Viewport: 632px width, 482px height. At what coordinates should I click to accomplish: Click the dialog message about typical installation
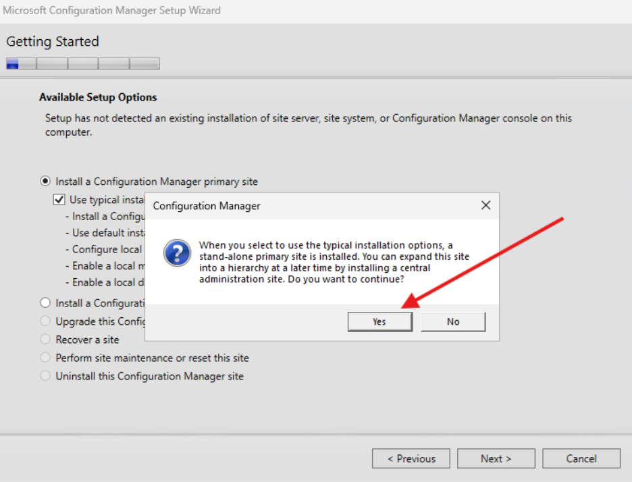[334, 262]
